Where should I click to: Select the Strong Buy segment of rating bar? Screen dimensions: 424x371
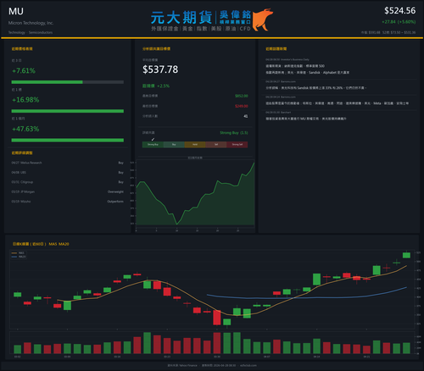click(x=153, y=145)
